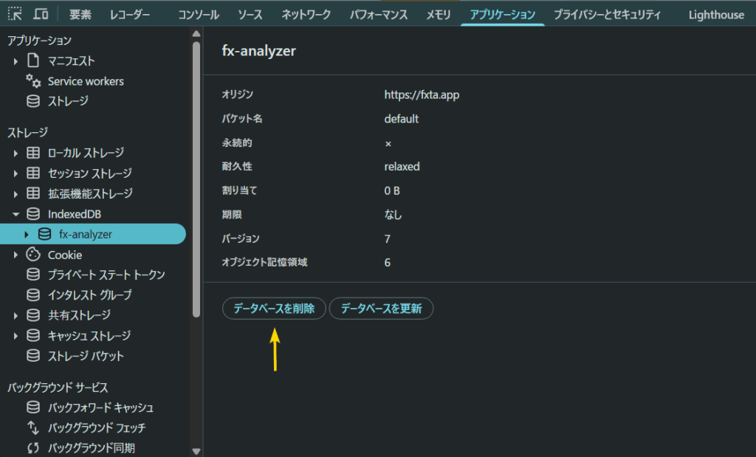The image size is (756, 457).
Task: Expand the fx-analyzer database entry
Action: pos(25,234)
